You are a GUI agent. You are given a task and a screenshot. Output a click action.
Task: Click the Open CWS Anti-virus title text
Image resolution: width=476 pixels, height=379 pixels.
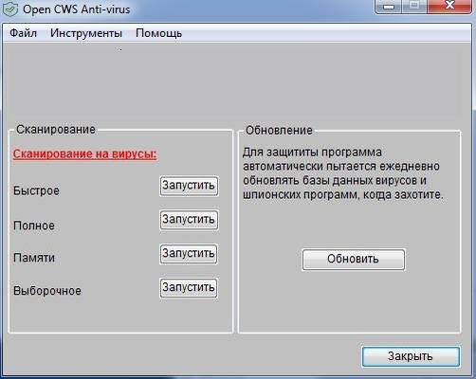pos(76,9)
